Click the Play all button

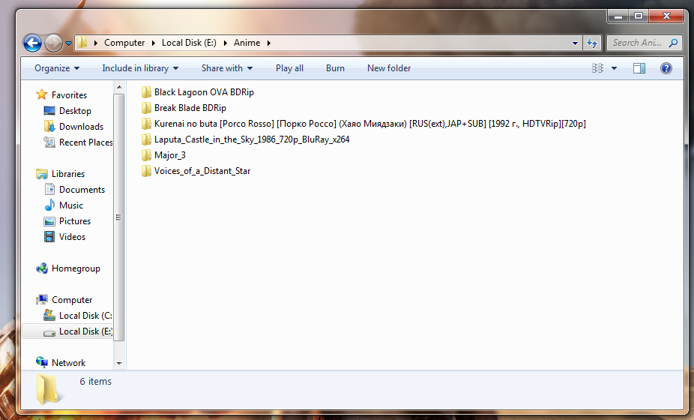tap(289, 68)
